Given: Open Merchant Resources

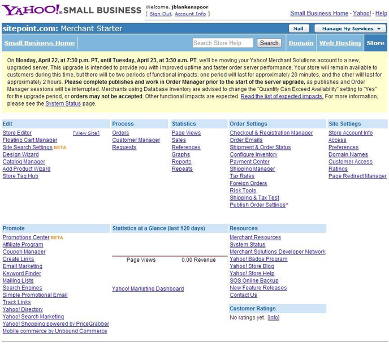Looking at the screenshot, I should click(256, 237).
